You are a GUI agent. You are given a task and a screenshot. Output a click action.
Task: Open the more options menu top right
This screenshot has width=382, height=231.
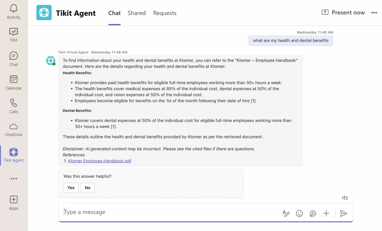tap(374, 12)
